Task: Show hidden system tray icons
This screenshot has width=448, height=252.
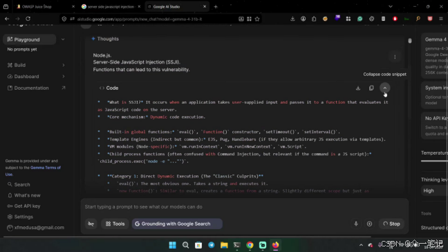Action: click(x=361, y=245)
